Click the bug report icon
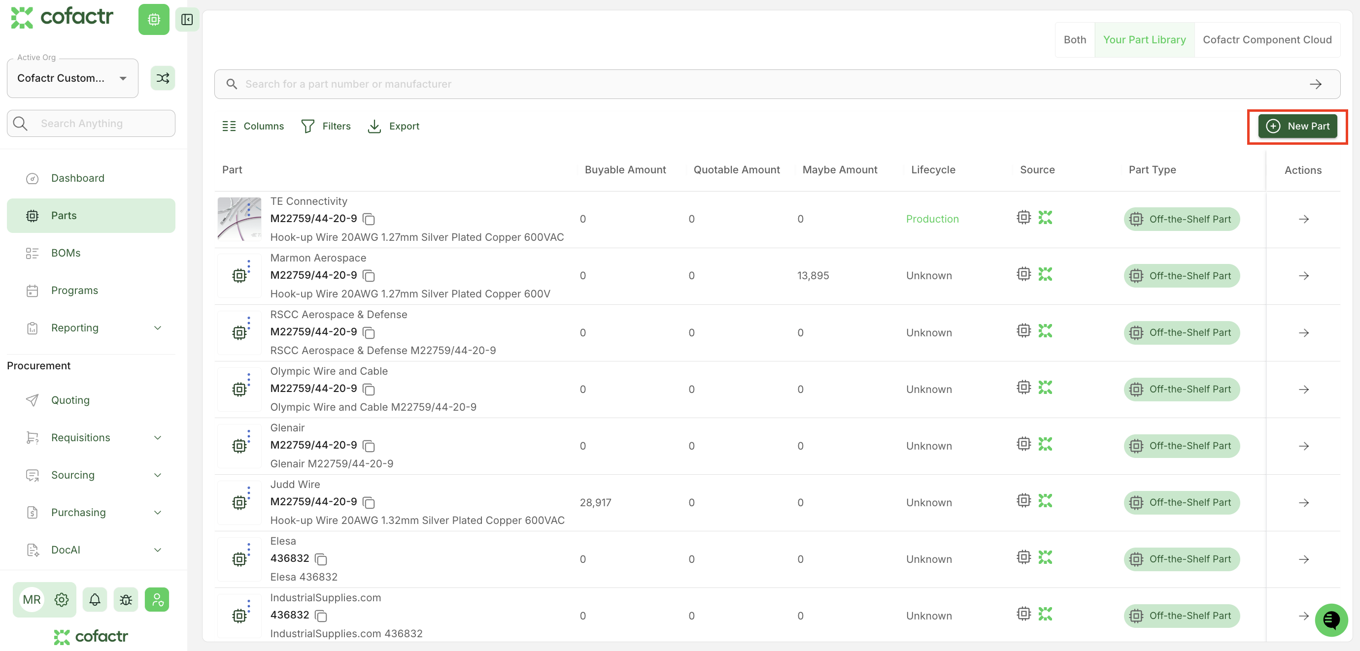The height and width of the screenshot is (651, 1360). coord(126,599)
